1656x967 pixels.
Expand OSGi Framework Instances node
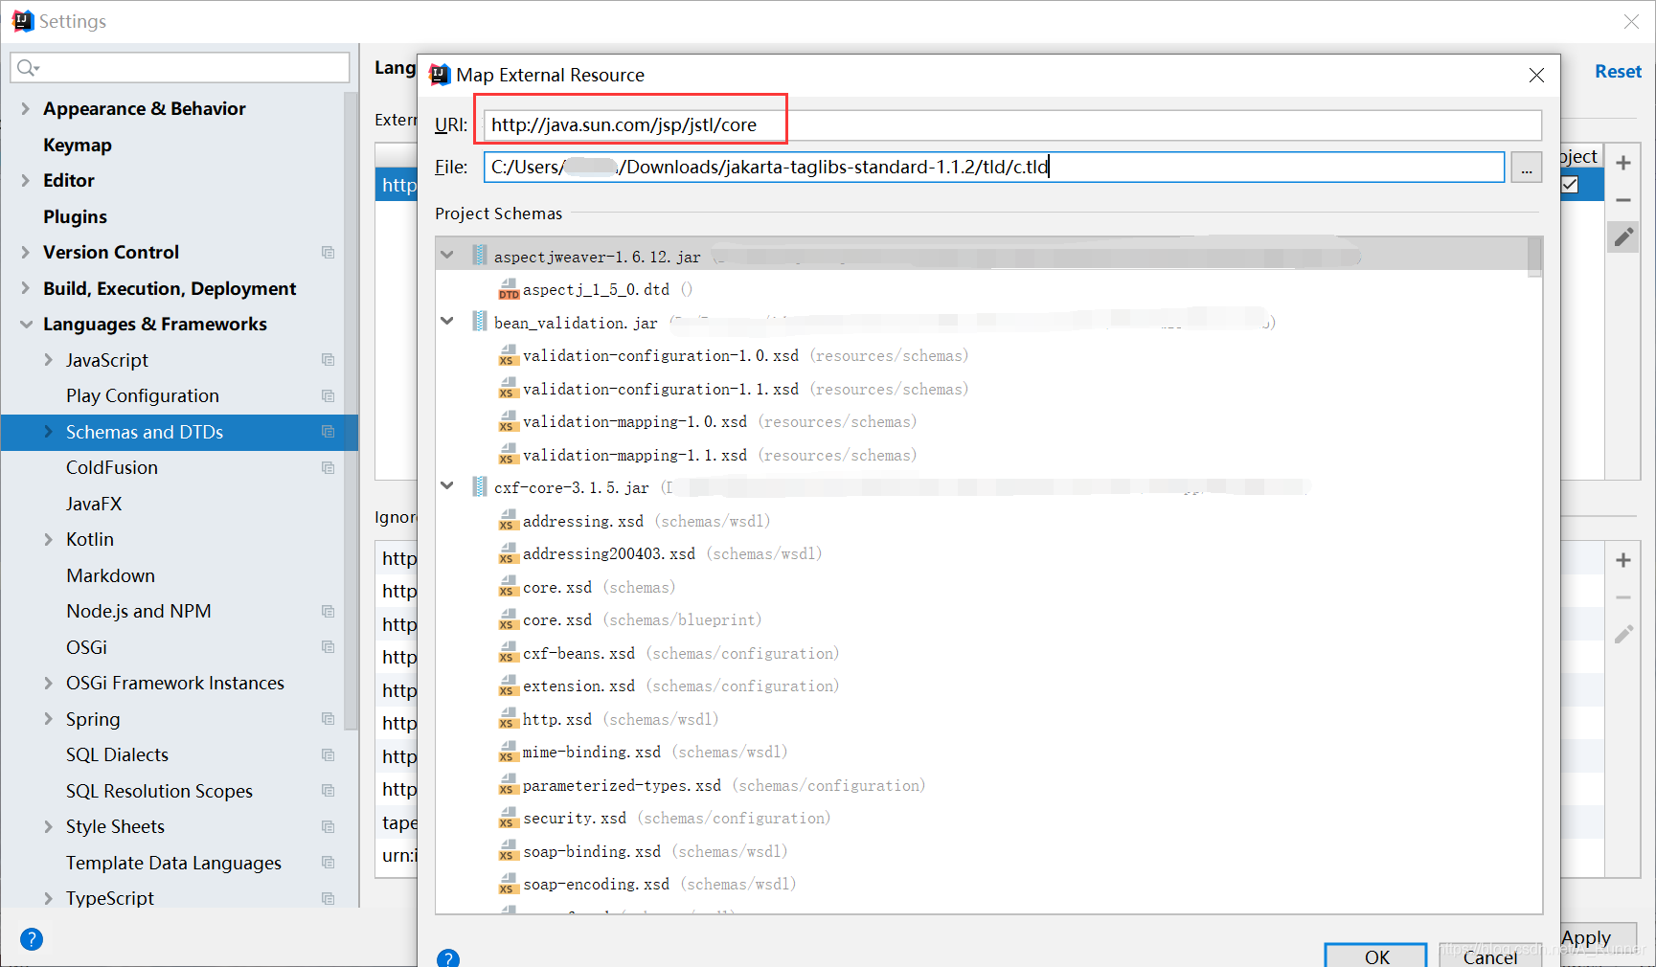(48, 684)
